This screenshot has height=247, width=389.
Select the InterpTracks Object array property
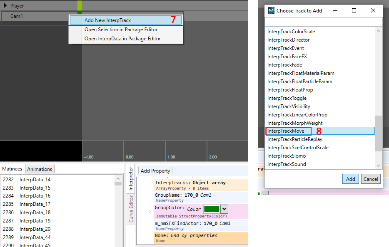(200, 185)
